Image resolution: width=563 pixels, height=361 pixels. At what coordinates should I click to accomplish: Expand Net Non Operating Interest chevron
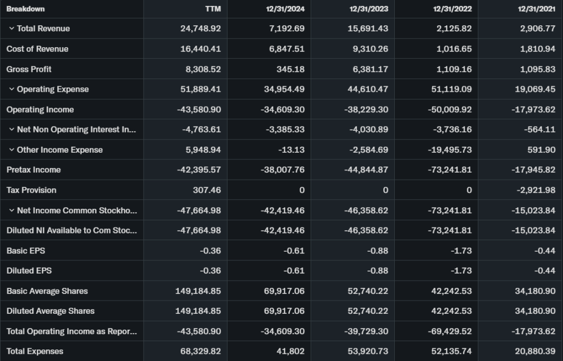12,130
